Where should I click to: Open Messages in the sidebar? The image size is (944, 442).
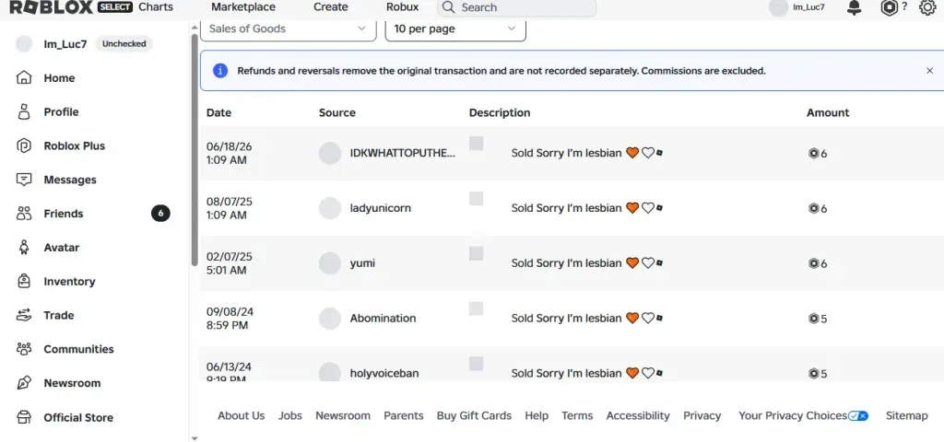click(x=70, y=180)
